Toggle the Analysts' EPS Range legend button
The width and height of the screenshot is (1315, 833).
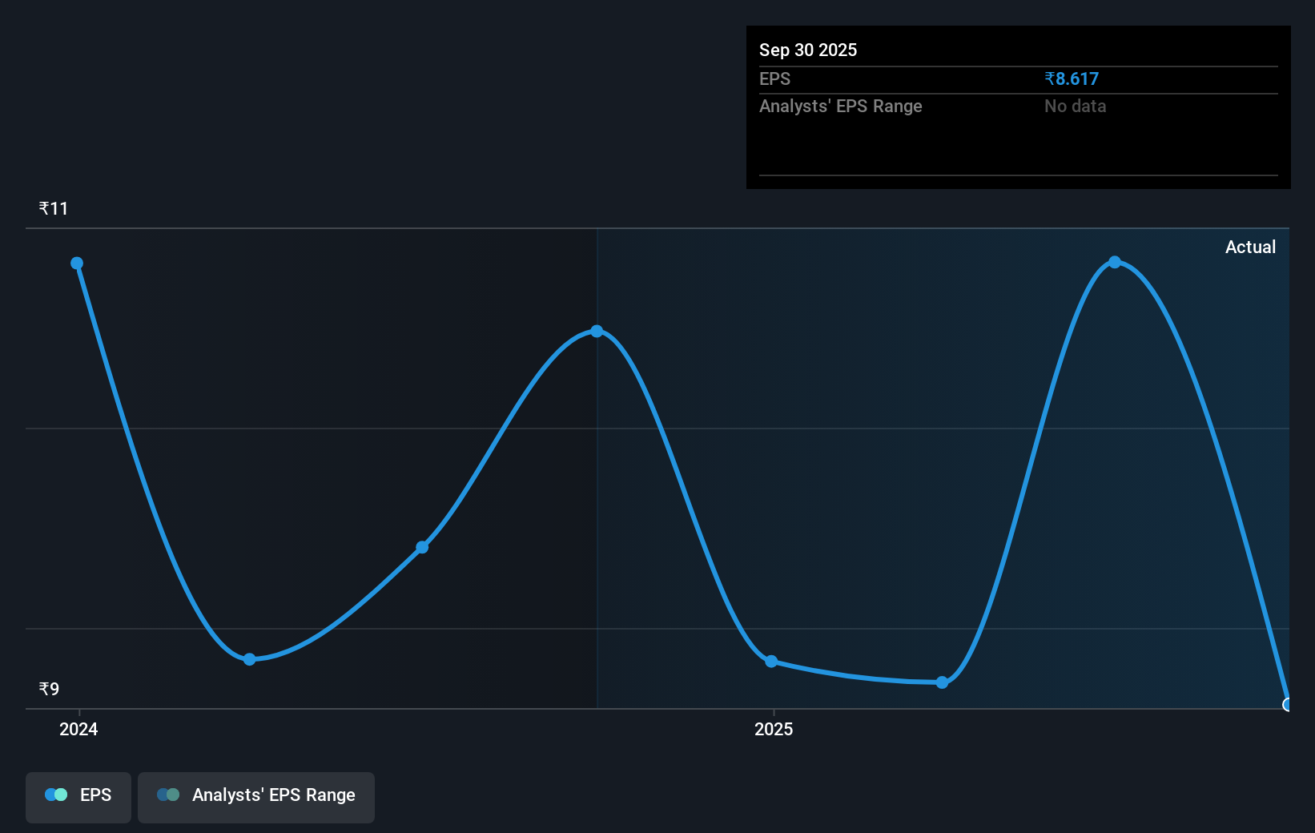click(x=256, y=797)
